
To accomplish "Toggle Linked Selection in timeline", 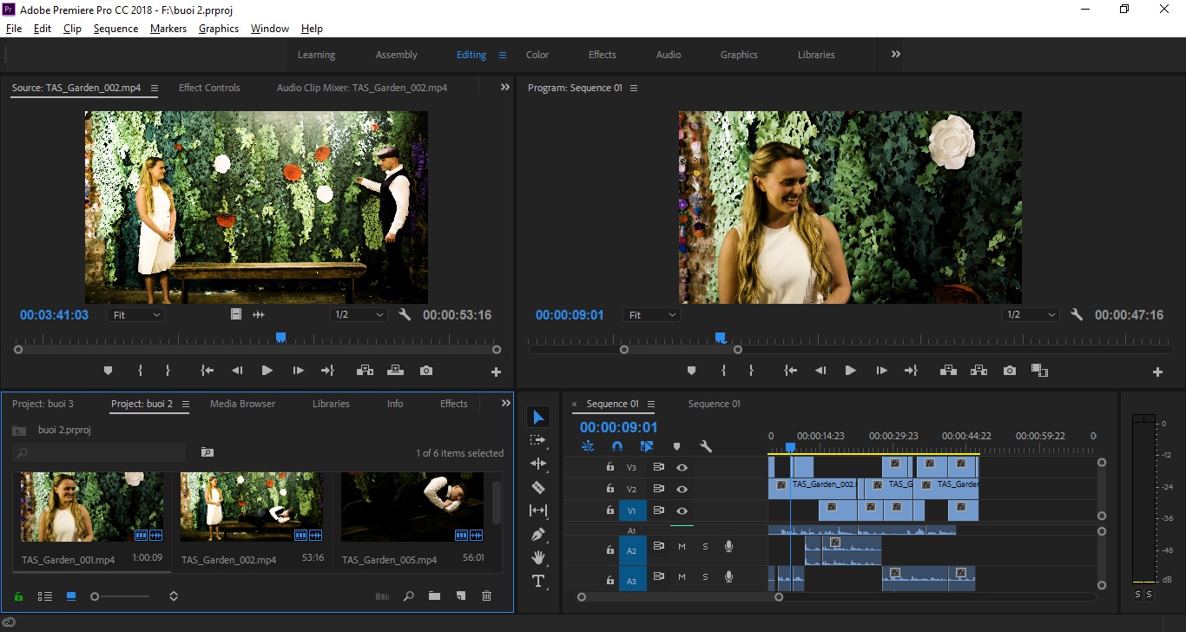I will click(x=647, y=446).
